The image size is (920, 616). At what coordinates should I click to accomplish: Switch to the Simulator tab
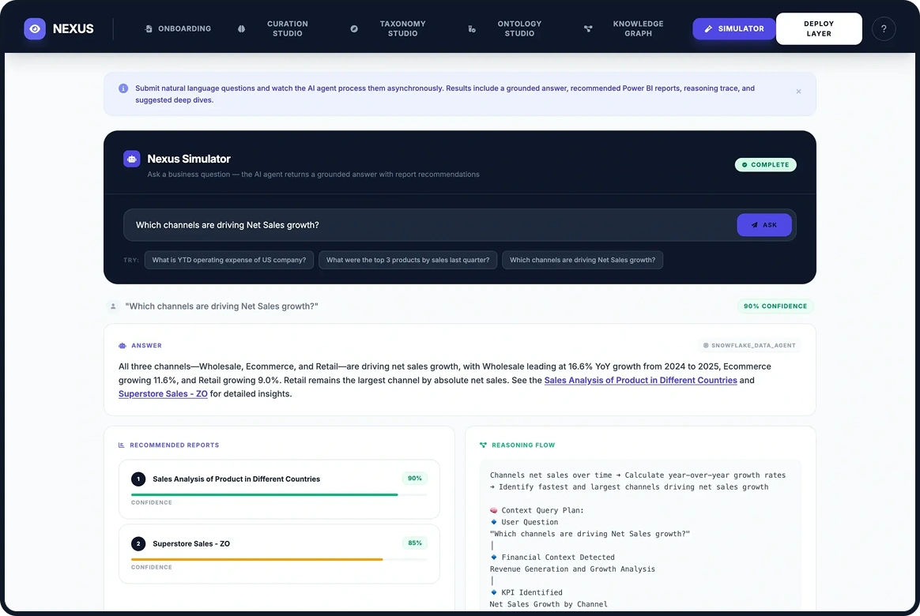[x=733, y=28]
